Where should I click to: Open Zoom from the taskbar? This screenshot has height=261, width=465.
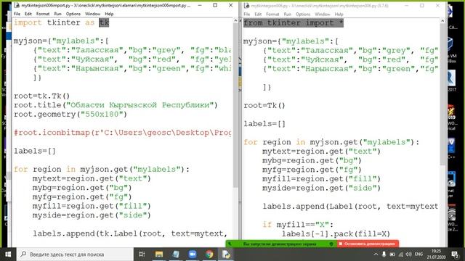[x=193, y=254]
